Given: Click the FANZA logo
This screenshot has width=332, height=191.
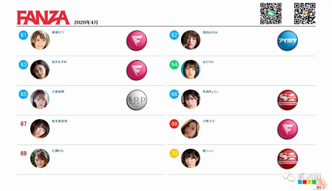Looking at the screenshot, I should pos(43,18).
